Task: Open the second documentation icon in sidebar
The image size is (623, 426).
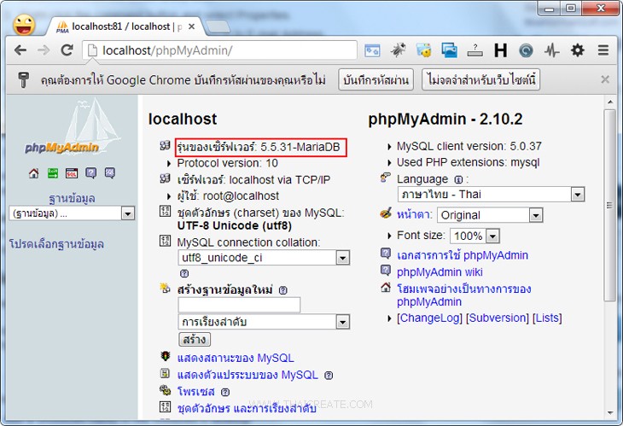Action: pos(109,173)
